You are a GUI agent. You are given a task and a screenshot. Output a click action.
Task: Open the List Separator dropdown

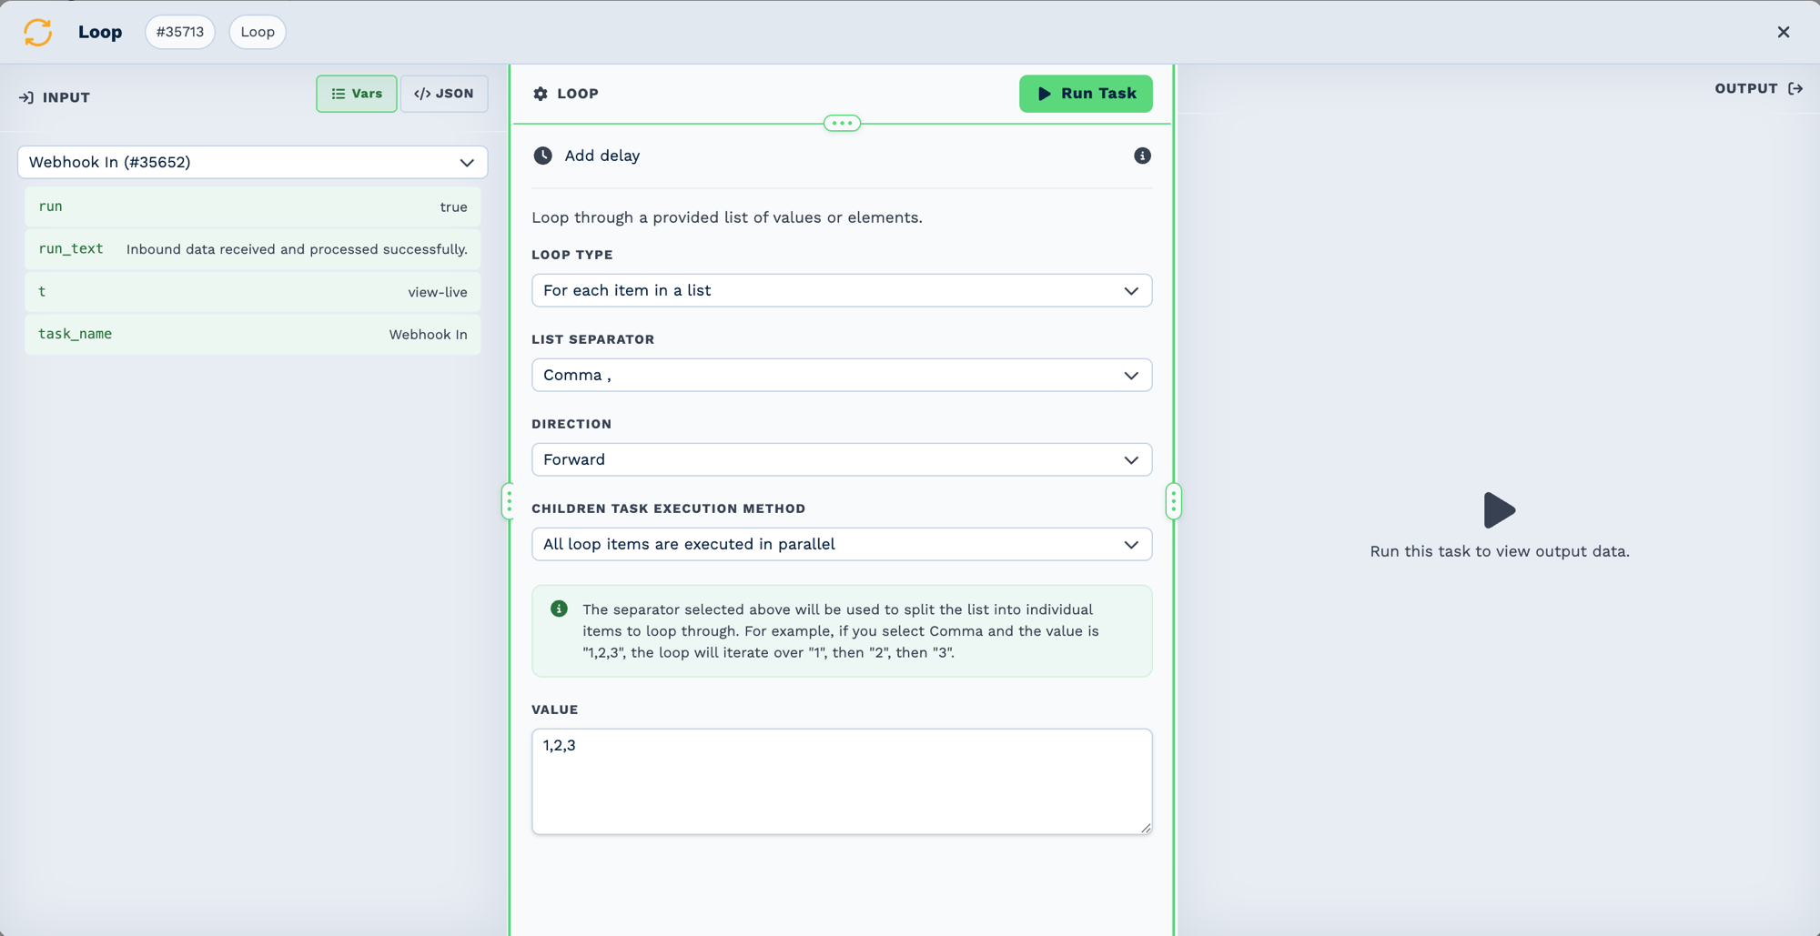tap(842, 375)
